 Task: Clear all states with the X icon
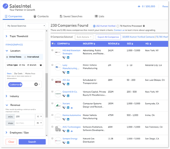click(36, 84)
